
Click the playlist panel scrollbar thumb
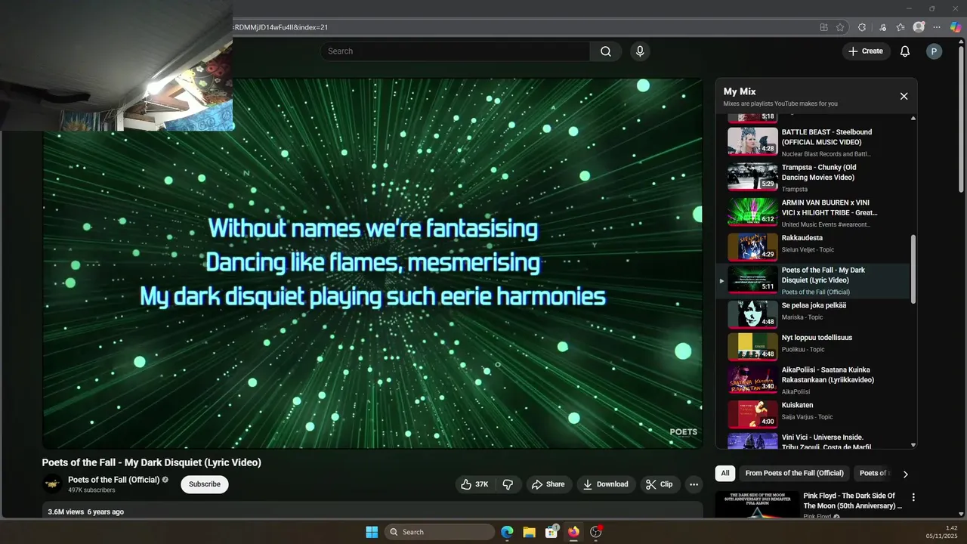click(x=913, y=269)
